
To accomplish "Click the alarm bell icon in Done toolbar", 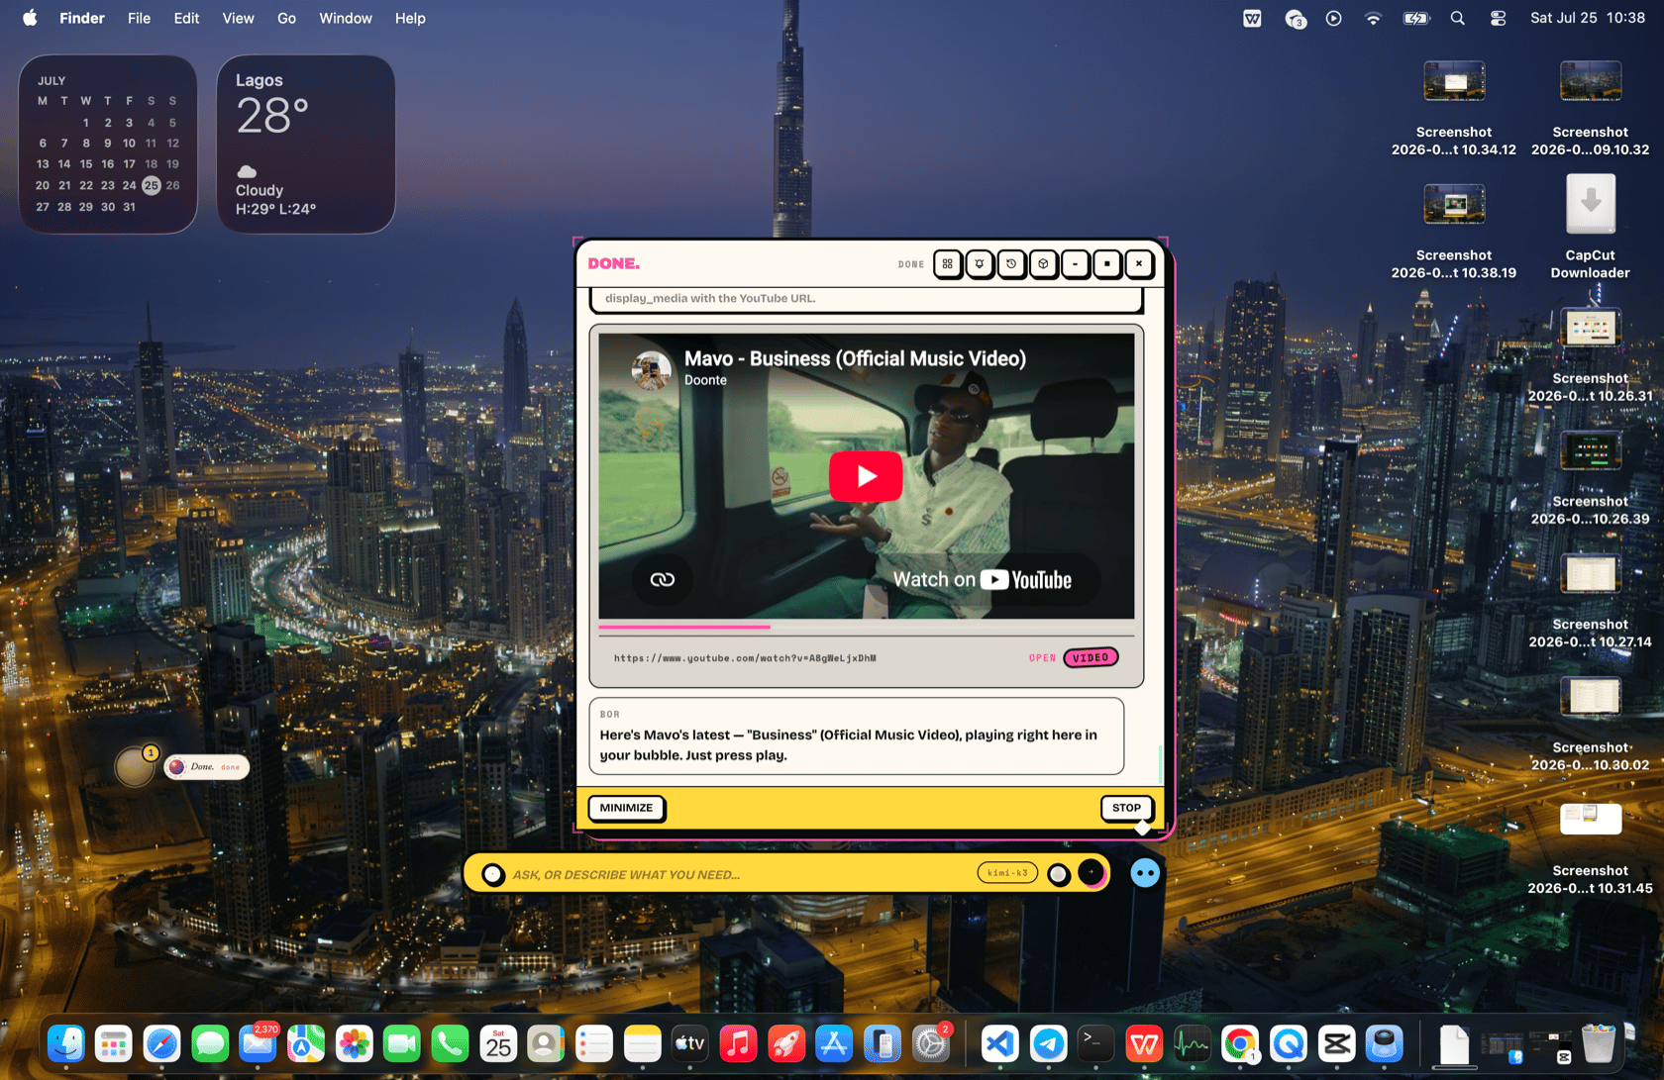I will (x=980, y=264).
